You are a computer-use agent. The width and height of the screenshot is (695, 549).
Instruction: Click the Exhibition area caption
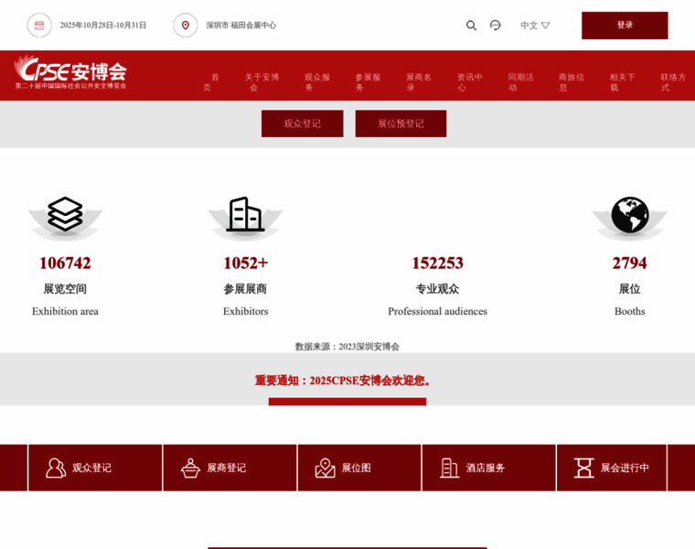[x=65, y=311]
